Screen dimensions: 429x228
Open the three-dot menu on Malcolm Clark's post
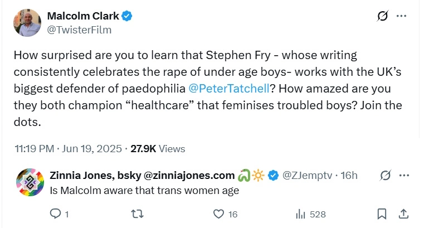click(x=401, y=16)
